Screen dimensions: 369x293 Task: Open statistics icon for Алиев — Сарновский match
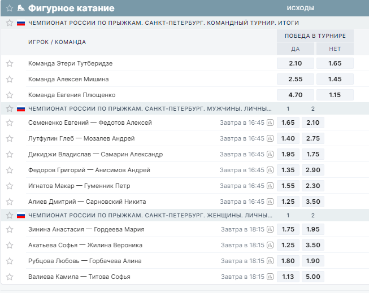coord(270,202)
